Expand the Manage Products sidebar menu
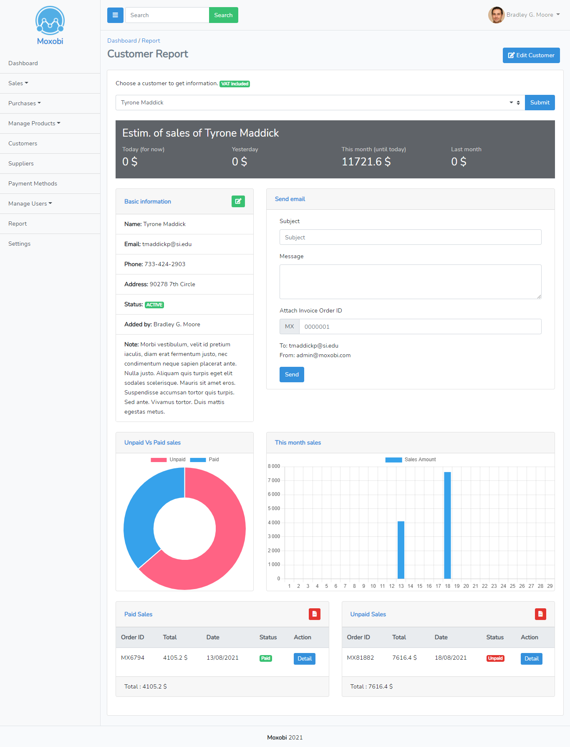 pyautogui.click(x=34, y=123)
